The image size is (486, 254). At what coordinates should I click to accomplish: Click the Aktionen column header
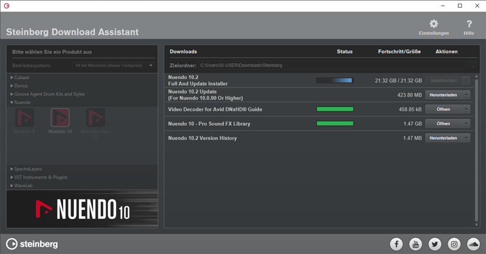(x=447, y=52)
